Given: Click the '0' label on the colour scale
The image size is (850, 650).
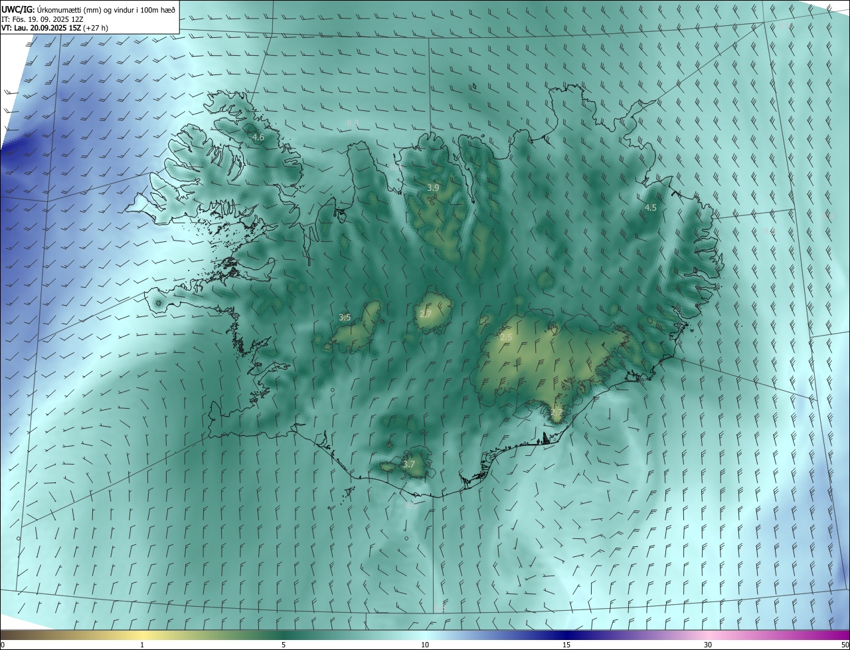Looking at the screenshot, I should click(2, 645).
